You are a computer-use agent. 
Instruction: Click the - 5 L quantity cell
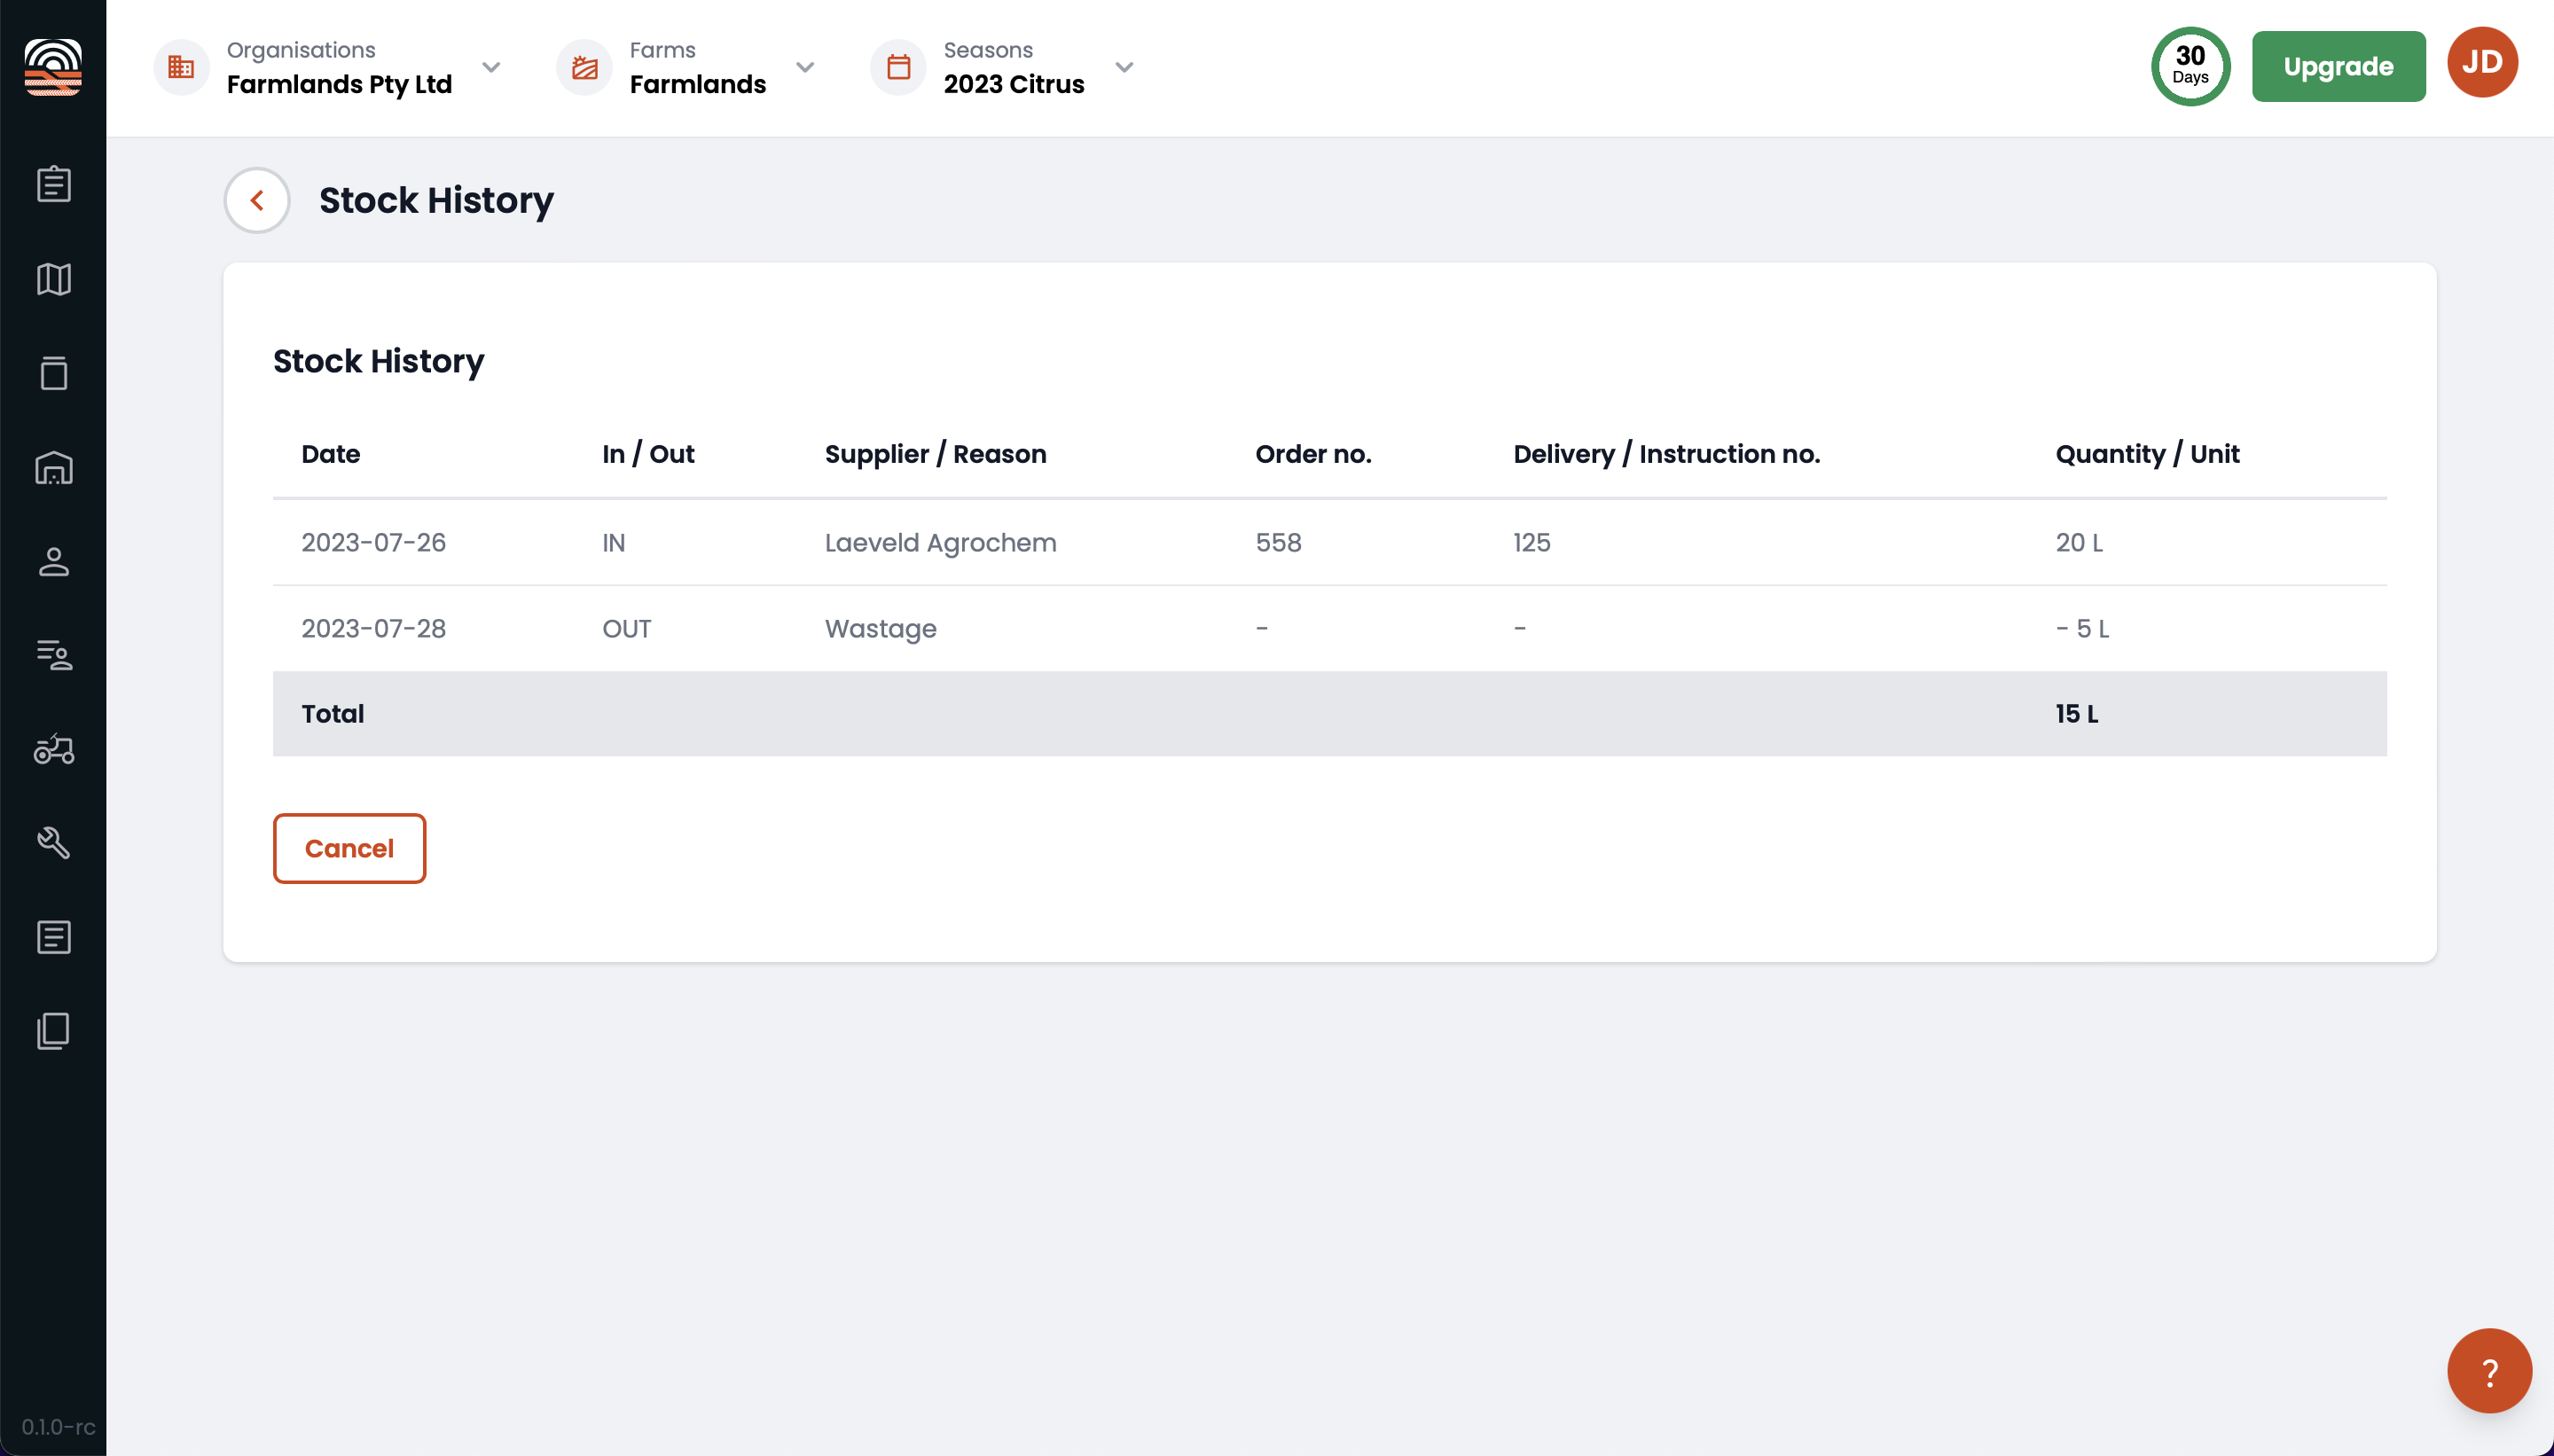click(x=2082, y=628)
